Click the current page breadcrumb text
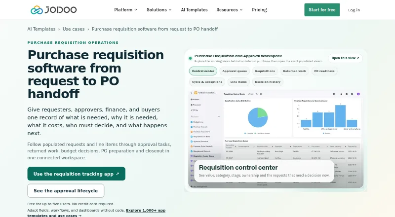This screenshot has width=395, height=217. coord(155,29)
